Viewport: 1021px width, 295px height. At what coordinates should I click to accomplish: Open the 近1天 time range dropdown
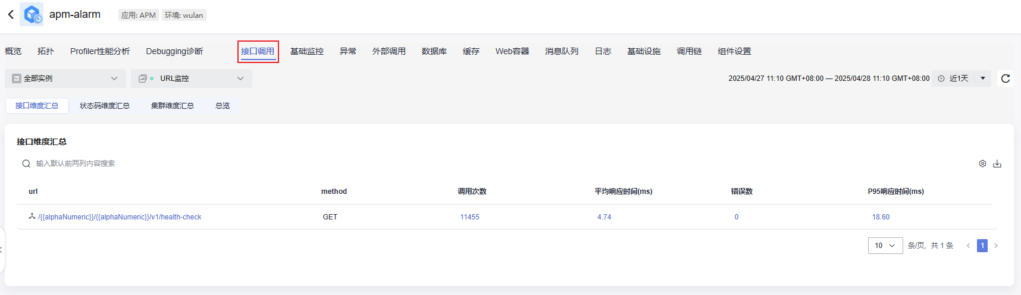coord(962,79)
